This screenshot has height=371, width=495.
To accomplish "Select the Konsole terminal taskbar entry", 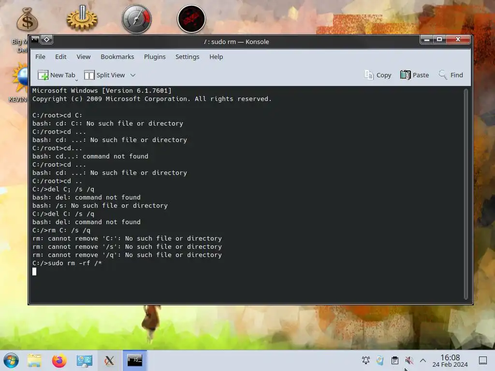I will [x=135, y=360].
